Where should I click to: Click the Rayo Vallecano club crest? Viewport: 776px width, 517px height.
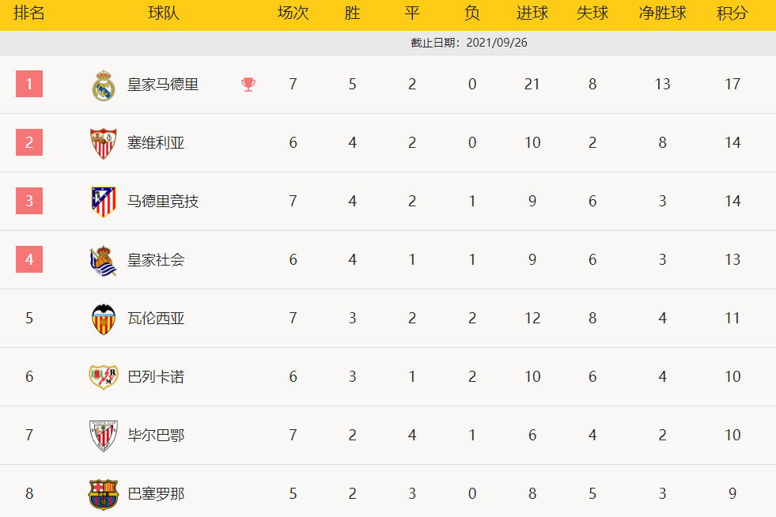(104, 377)
